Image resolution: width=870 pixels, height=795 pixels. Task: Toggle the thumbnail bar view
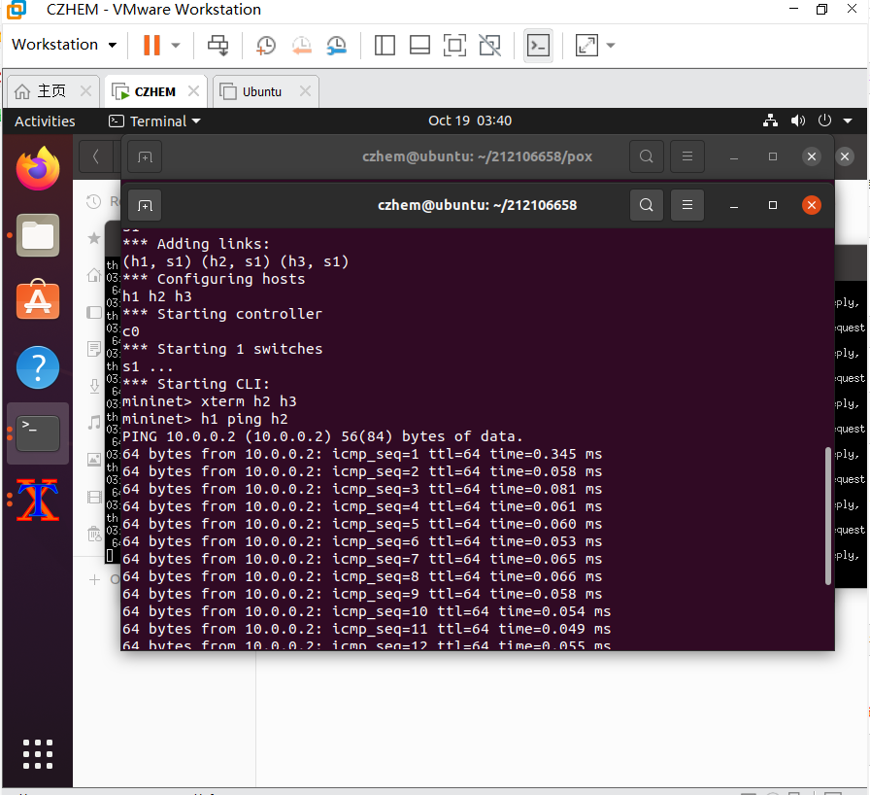(419, 45)
